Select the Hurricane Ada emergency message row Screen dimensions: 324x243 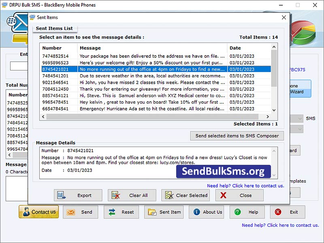pos(152,109)
